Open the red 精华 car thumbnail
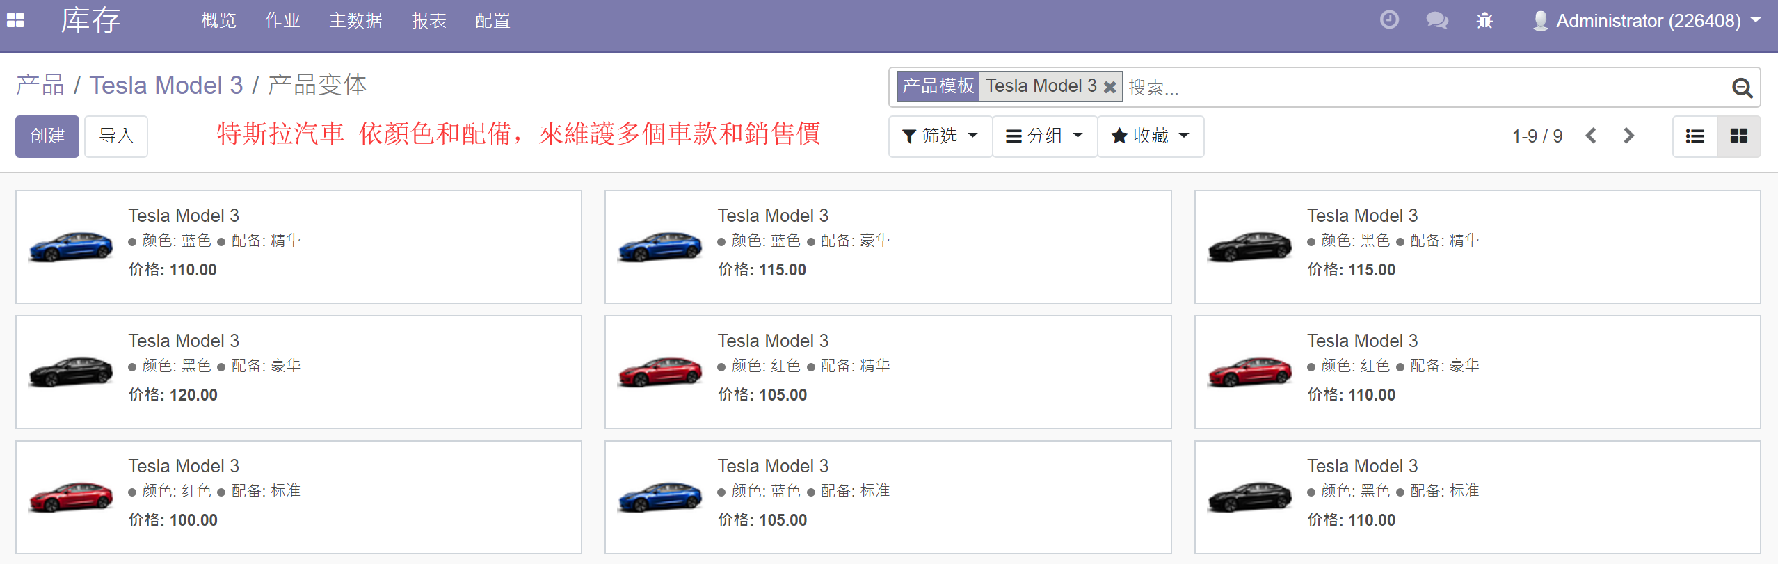 (x=660, y=372)
